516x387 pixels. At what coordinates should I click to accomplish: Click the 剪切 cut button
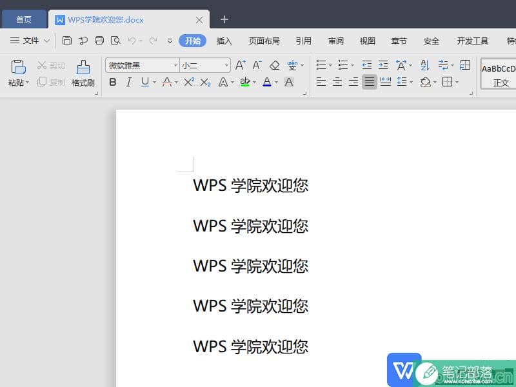(x=51, y=66)
